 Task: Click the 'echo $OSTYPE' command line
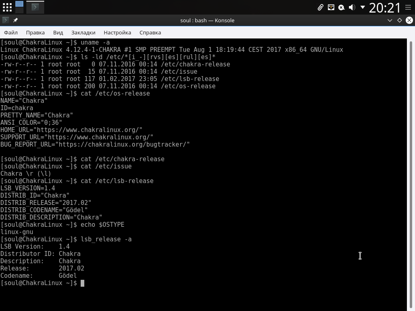point(62,224)
